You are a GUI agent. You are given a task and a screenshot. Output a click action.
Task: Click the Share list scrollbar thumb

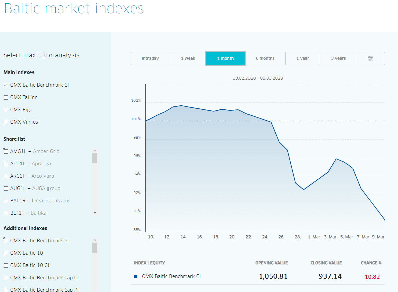[95, 158]
